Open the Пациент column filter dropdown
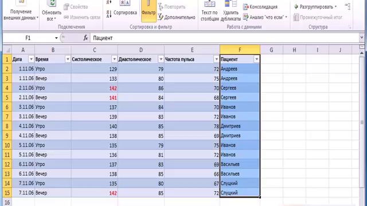Image resolution: width=367 pixels, height=206 pixels. click(256, 60)
